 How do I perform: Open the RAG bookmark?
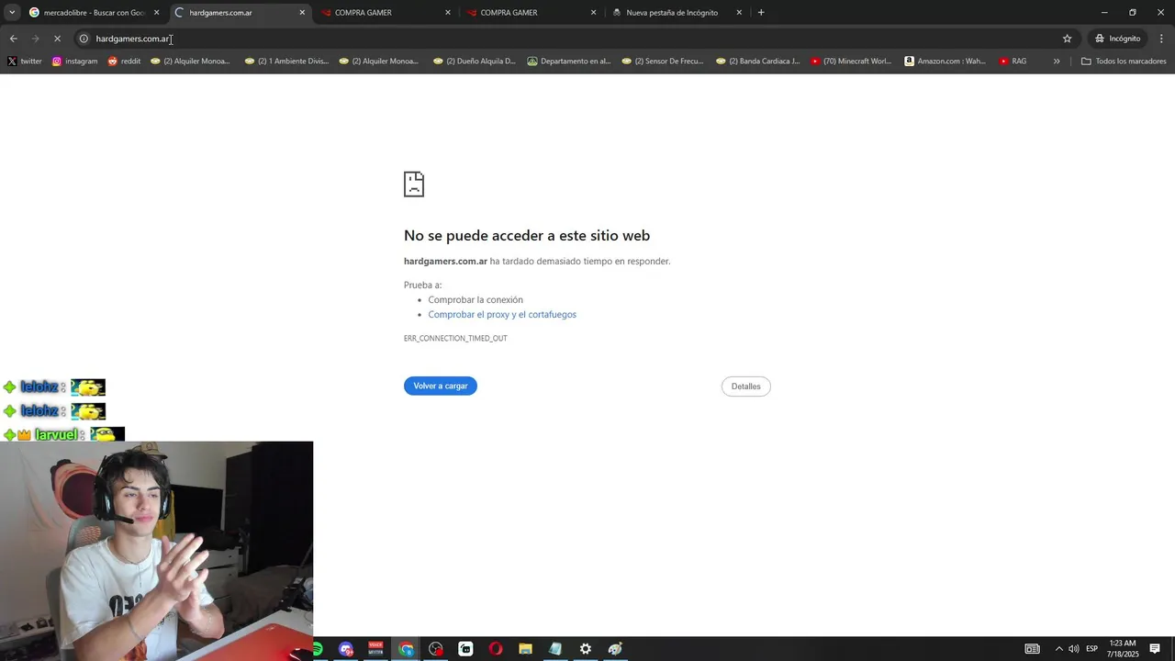(1013, 62)
